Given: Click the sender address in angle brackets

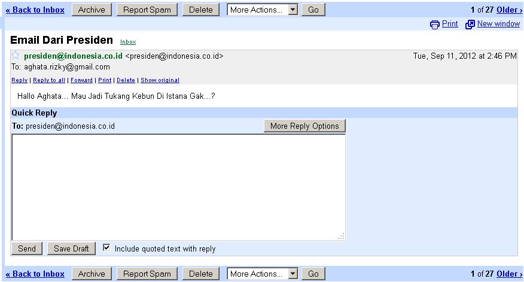Looking at the screenshot, I should (x=174, y=56).
